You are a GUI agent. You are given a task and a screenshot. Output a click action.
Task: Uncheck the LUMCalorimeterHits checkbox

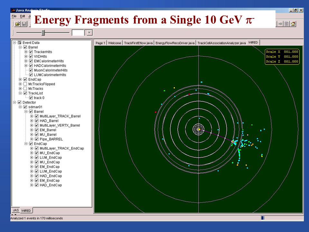pyautogui.click(x=31, y=75)
